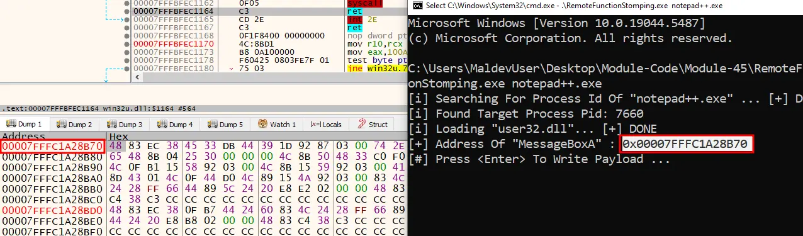Toggle breakpoint dot for address 00007FFFBFEC1168

(127, 36)
